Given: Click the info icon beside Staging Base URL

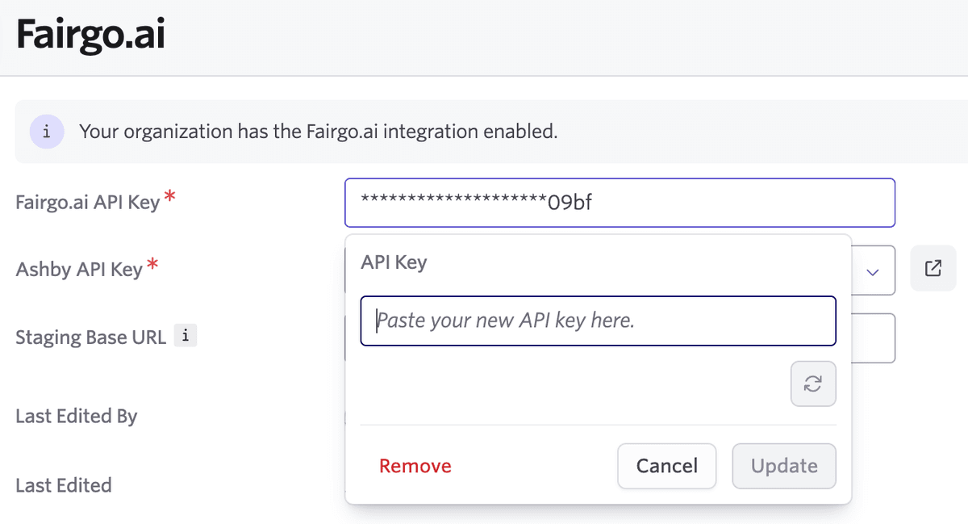Looking at the screenshot, I should pyautogui.click(x=186, y=334).
